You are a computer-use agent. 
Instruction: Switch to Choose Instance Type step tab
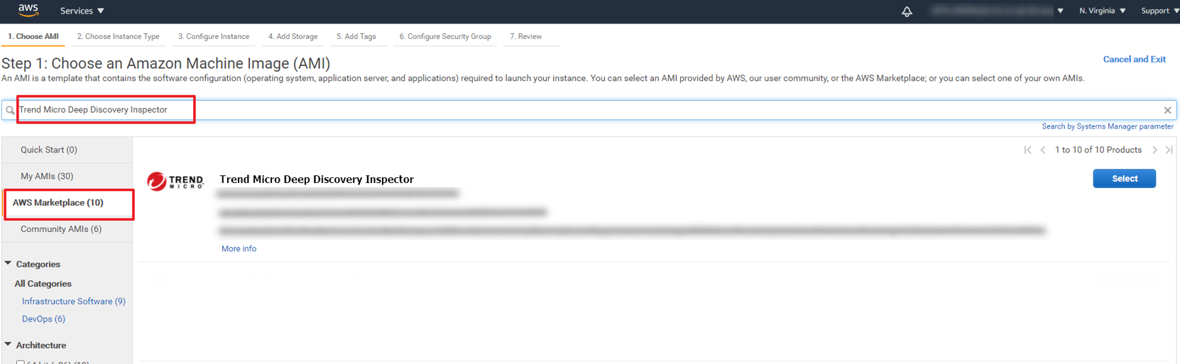click(118, 36)
